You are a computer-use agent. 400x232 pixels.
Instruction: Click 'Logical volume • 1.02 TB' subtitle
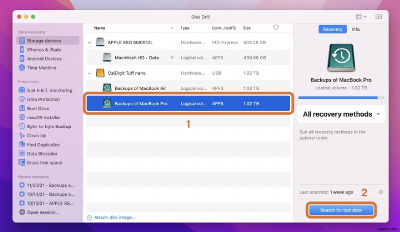tap(341, 88)
